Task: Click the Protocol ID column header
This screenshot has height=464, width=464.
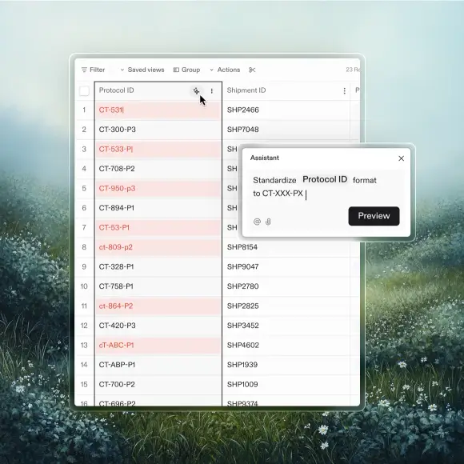Action: (158, 90)
